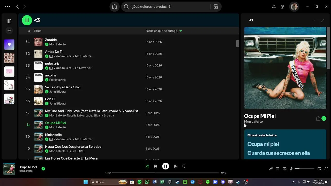
Task: Toggle repeat mode
Action: tap(184, 166)
